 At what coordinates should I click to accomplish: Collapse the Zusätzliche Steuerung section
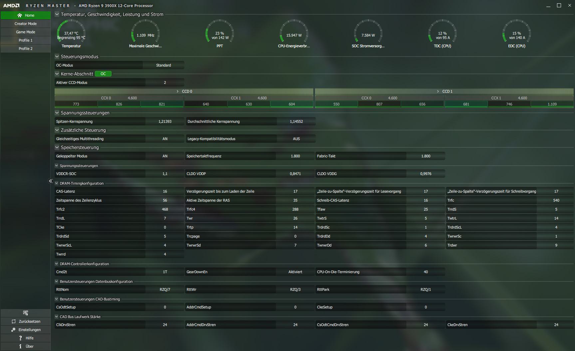pos(57,130)
